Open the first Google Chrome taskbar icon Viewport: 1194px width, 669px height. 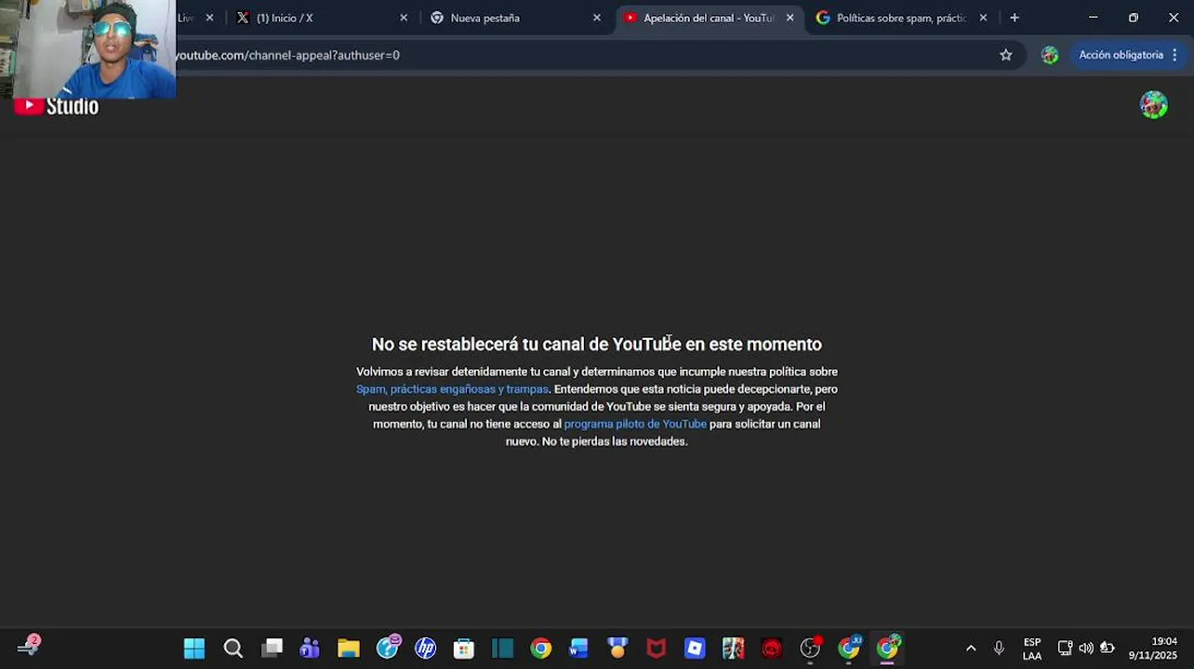point(541,649)
